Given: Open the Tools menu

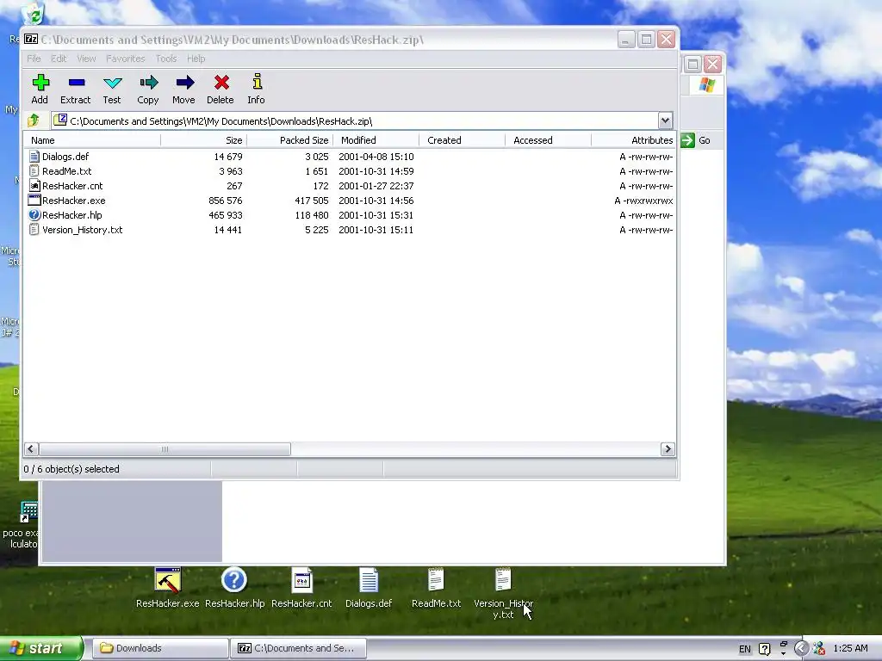Looking at the screenshot, I should click(166, 59).
